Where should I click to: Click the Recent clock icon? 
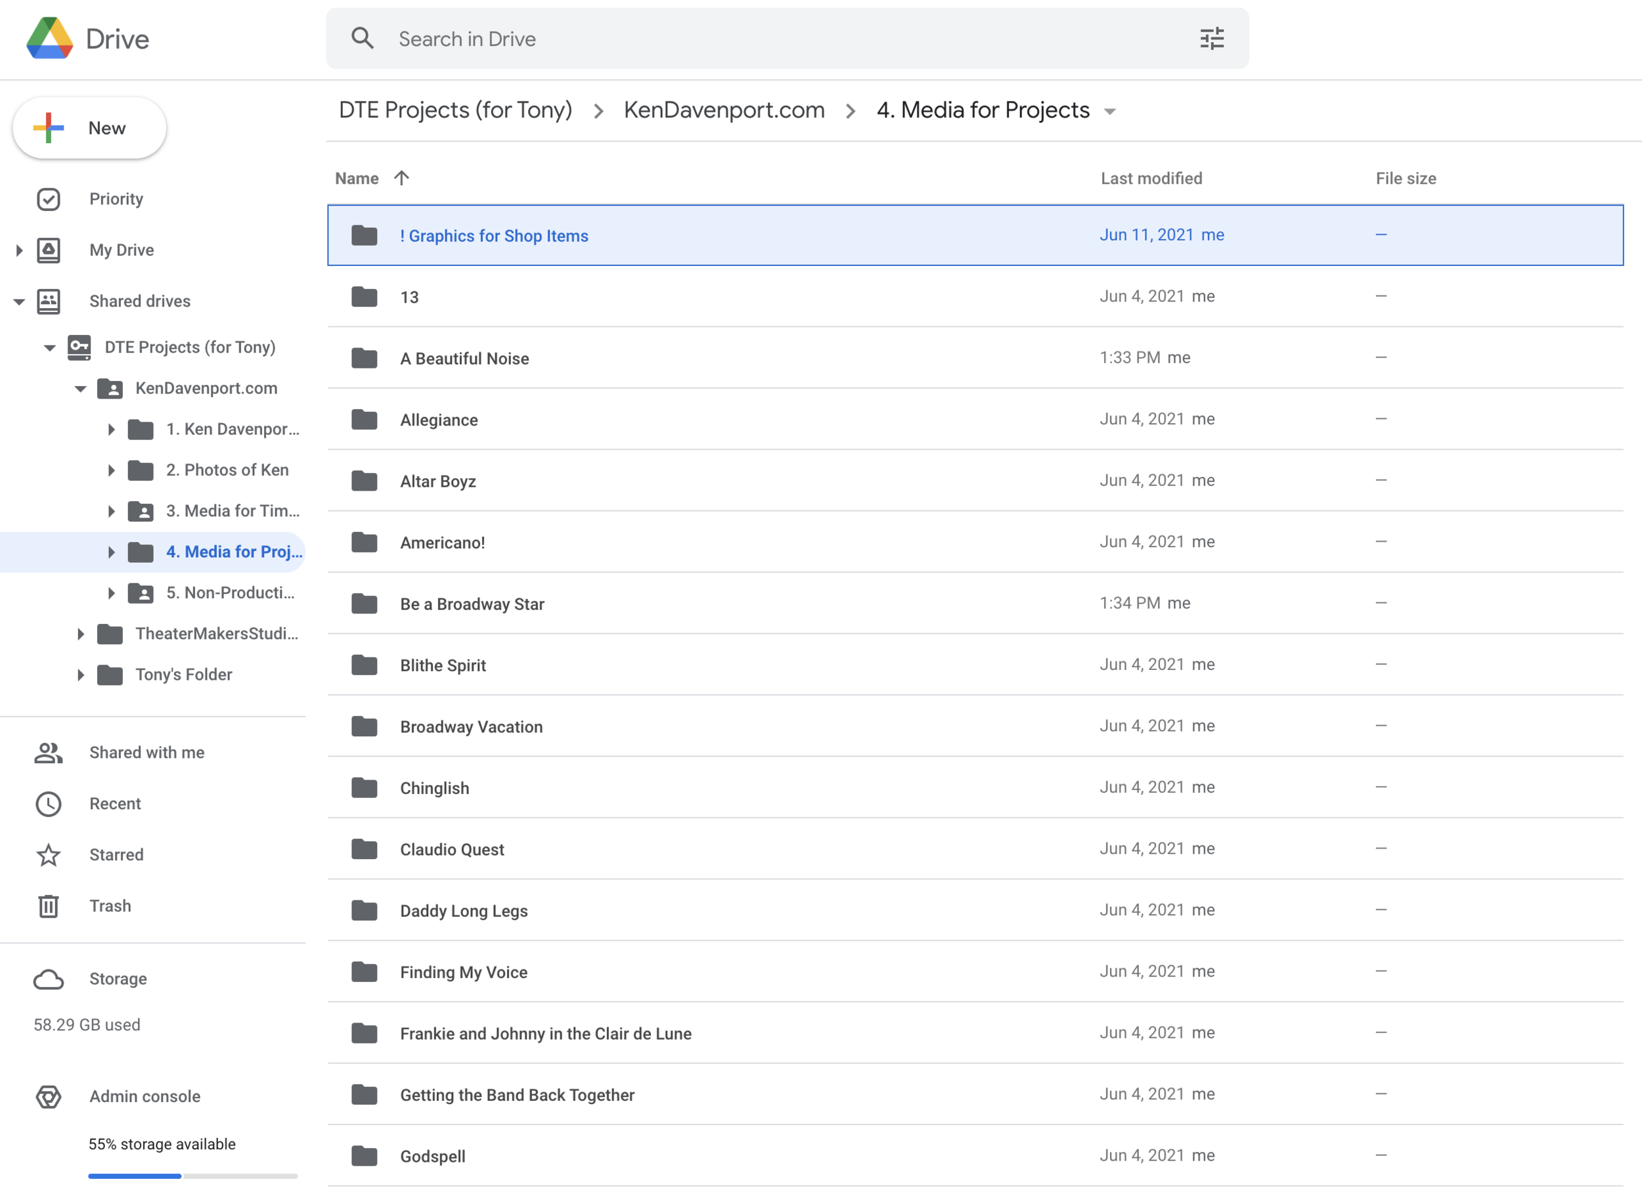point(49,804)
